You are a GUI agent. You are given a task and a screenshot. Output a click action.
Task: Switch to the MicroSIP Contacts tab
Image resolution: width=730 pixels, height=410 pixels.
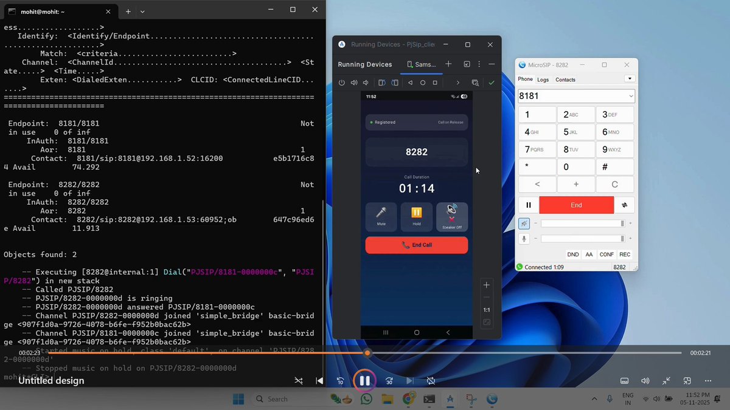tap(565, 80)
